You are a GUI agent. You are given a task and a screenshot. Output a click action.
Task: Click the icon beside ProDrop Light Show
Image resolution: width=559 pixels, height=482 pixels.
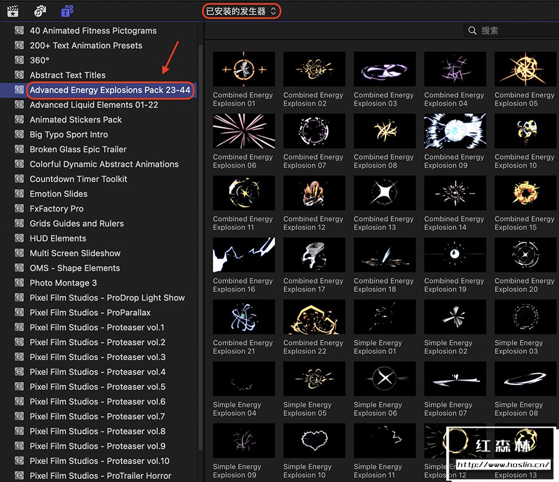pos(19,298)
